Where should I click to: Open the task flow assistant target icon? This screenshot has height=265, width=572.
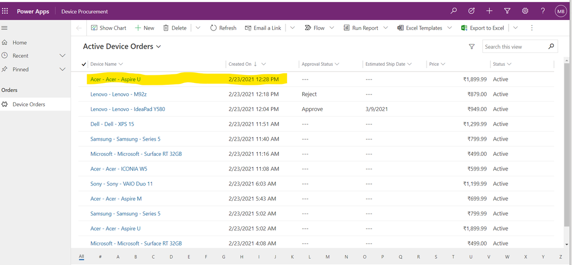click(471, 11)
